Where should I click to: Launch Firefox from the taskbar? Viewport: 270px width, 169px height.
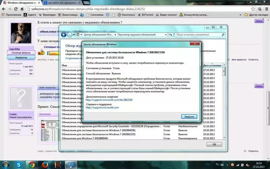coord(45,165)
